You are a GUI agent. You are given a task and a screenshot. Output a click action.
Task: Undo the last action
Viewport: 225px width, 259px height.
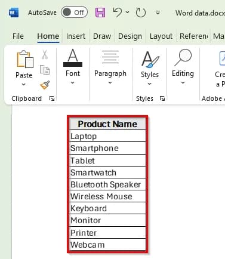[x=118, y=13]
